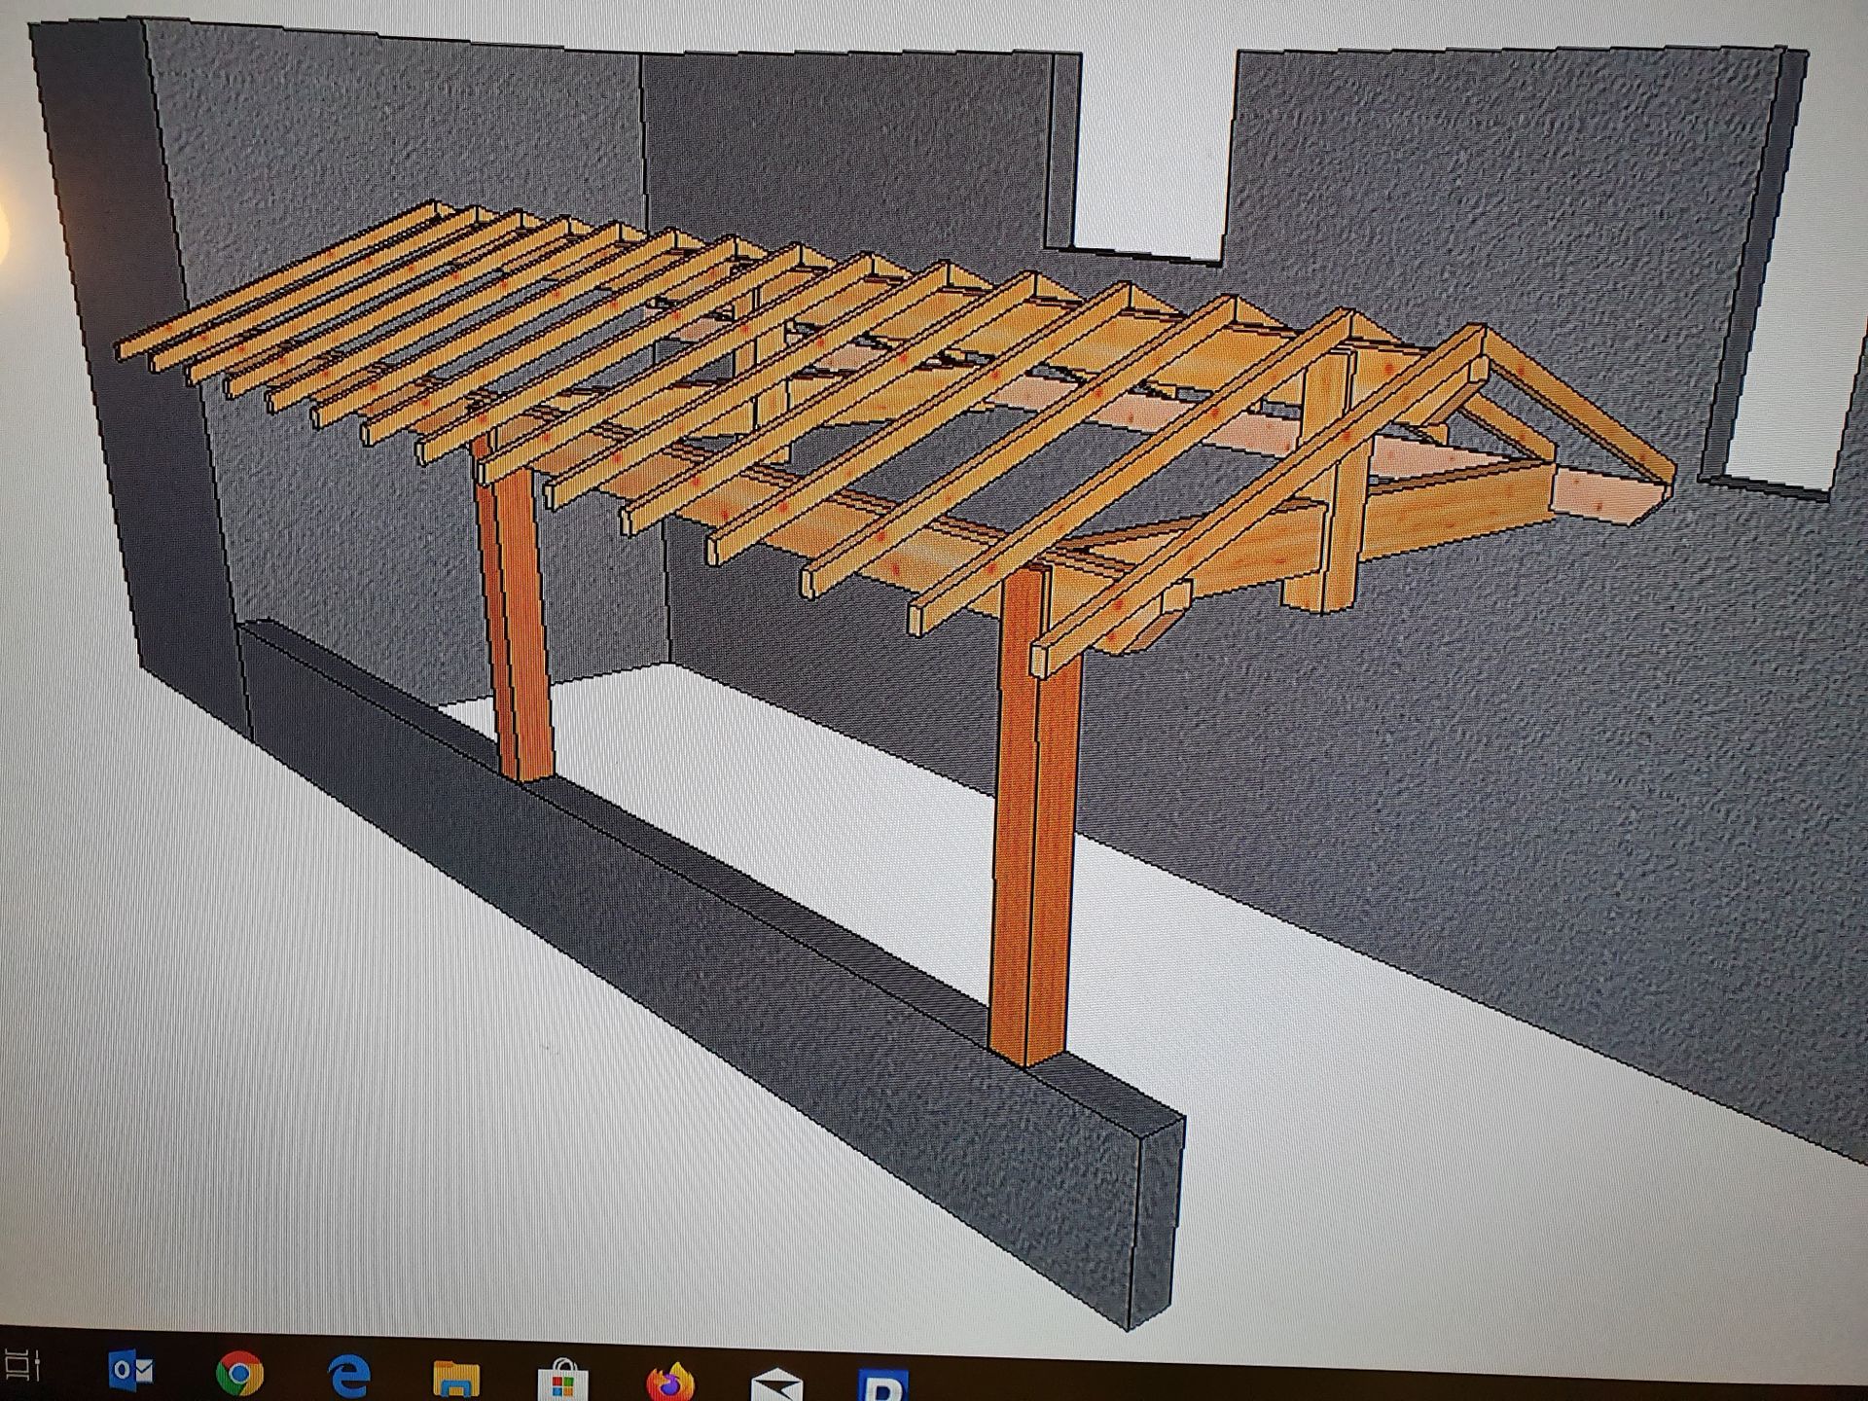Launch Outlook from the taskbar
This screenshot has width=1868, height=1401.
131,1371
